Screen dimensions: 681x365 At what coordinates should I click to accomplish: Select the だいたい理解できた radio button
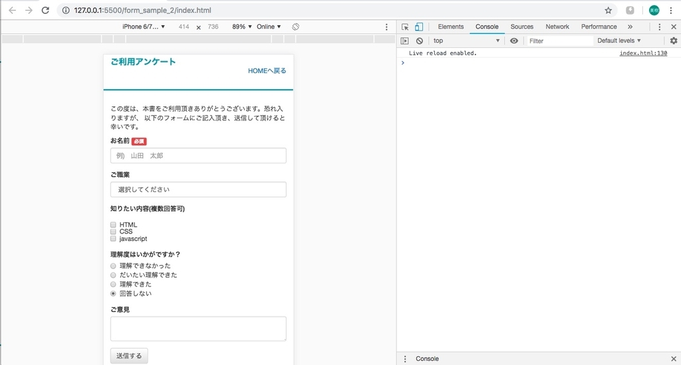click(x=113, y=275)
